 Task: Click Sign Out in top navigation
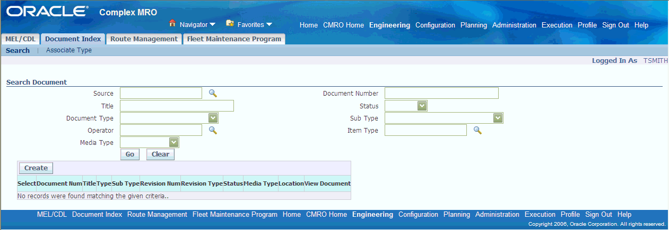(615, 25)
